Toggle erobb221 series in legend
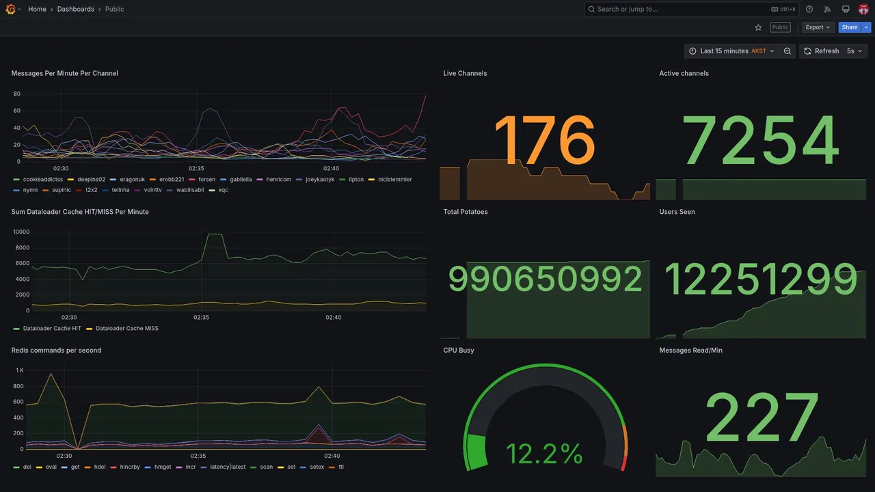The image size is (875, 492). [172, 179]
